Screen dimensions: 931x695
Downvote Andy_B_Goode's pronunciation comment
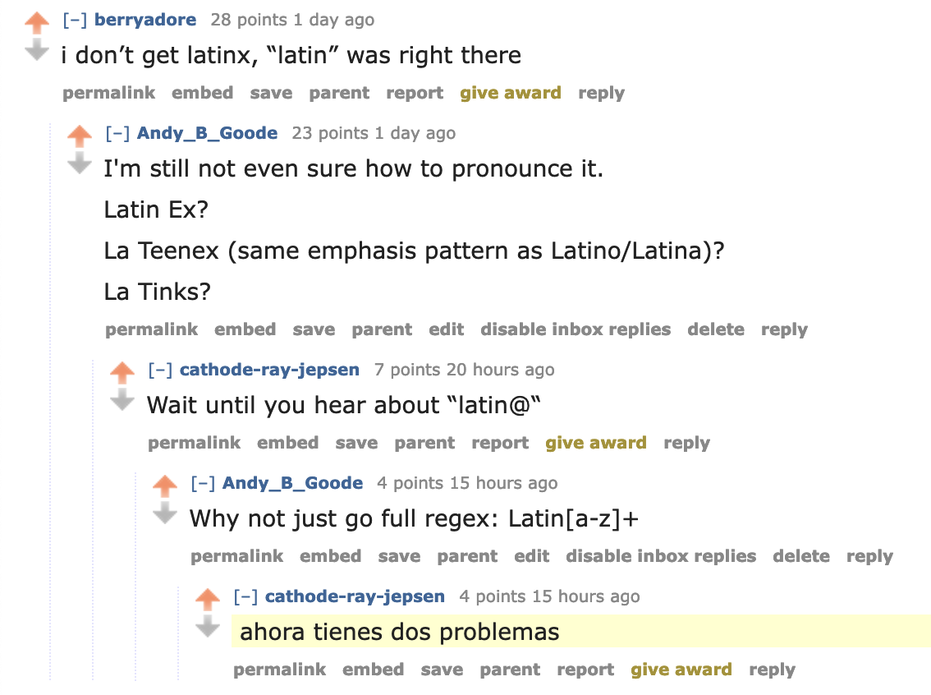point(79,160)
